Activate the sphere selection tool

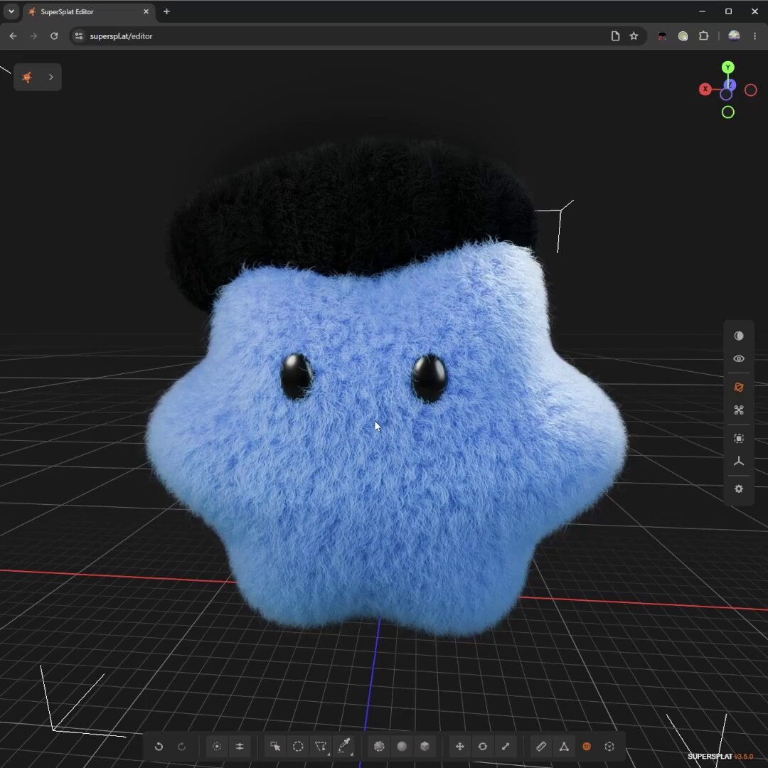pos(402,746)
